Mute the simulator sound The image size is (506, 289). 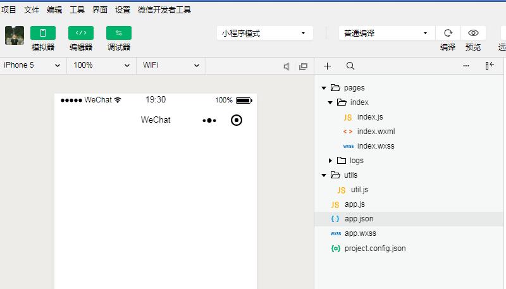pyautogui.click(x=287, y=66)
